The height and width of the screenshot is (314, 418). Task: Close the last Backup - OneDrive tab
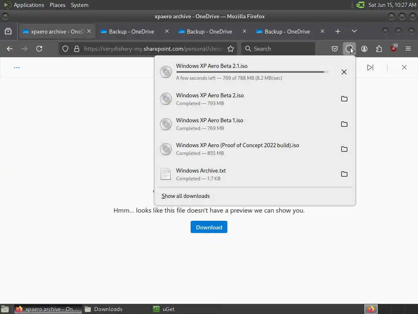[322, 31]
